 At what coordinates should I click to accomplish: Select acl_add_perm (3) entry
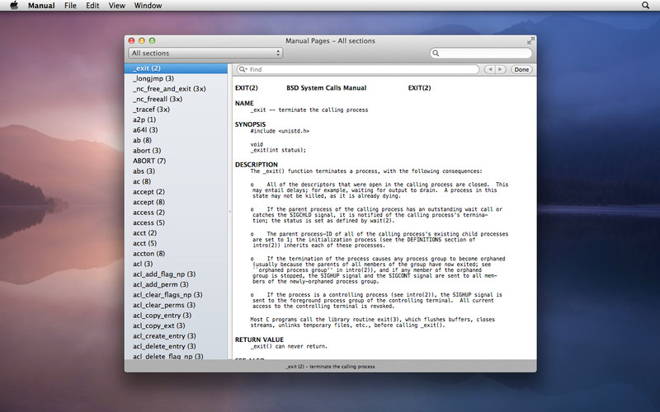176,284
